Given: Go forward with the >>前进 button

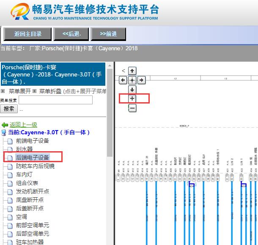Looking at the screenshot, I should click(108, 34).
